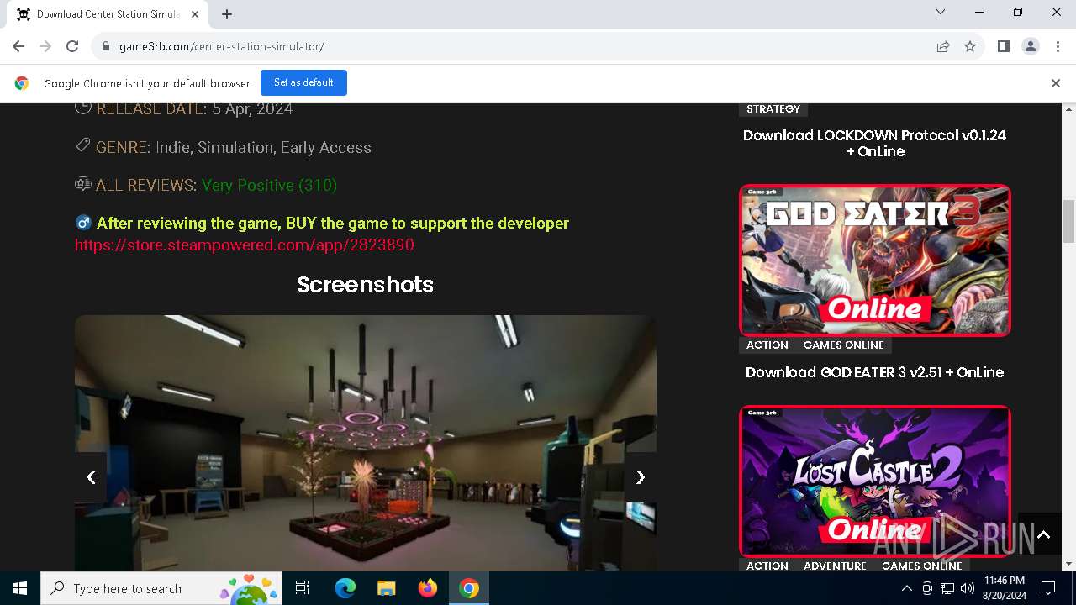Open the network status tray icon
Screen dimensions: 1076x605
pyautogui.click(x=947, y=588)
